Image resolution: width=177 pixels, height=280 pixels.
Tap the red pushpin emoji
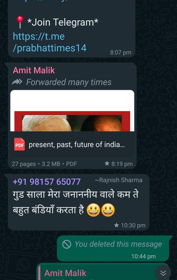click(20, 22)
